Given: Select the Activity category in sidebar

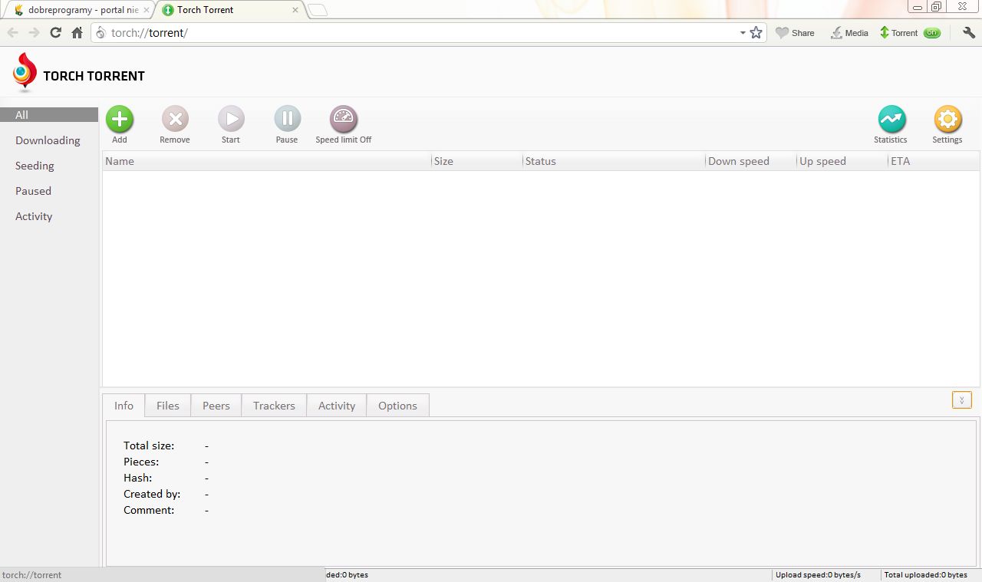Looking at the screenshot, I should (34, 216).
